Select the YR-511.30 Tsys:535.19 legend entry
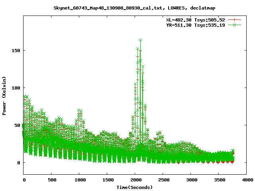 196,25
